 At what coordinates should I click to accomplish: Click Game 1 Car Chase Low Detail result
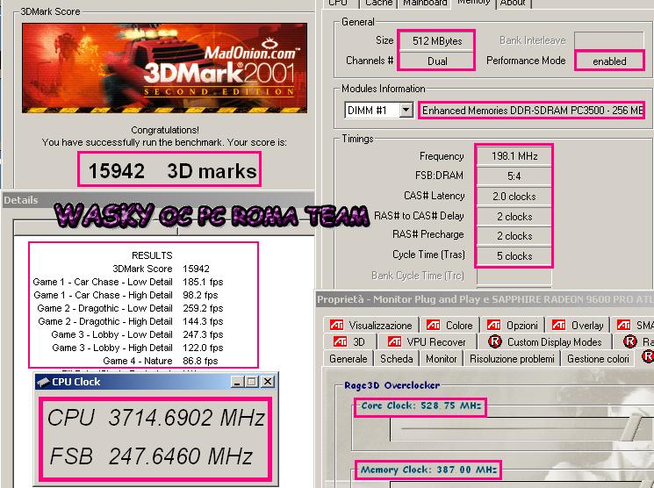(128, 282)
